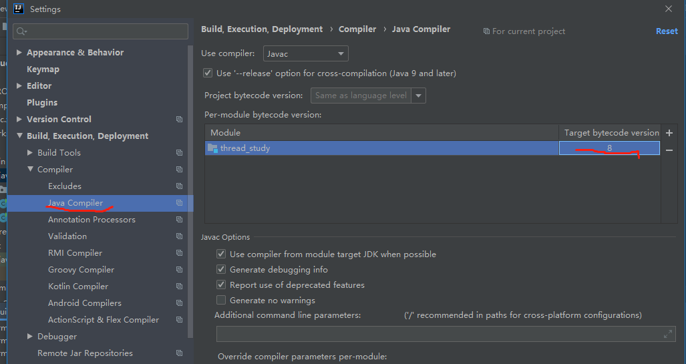The width and height of the screenshot is (686, 364).
Task: Click the project-level icon beside Version Control
Action: (x=180, y=119)
